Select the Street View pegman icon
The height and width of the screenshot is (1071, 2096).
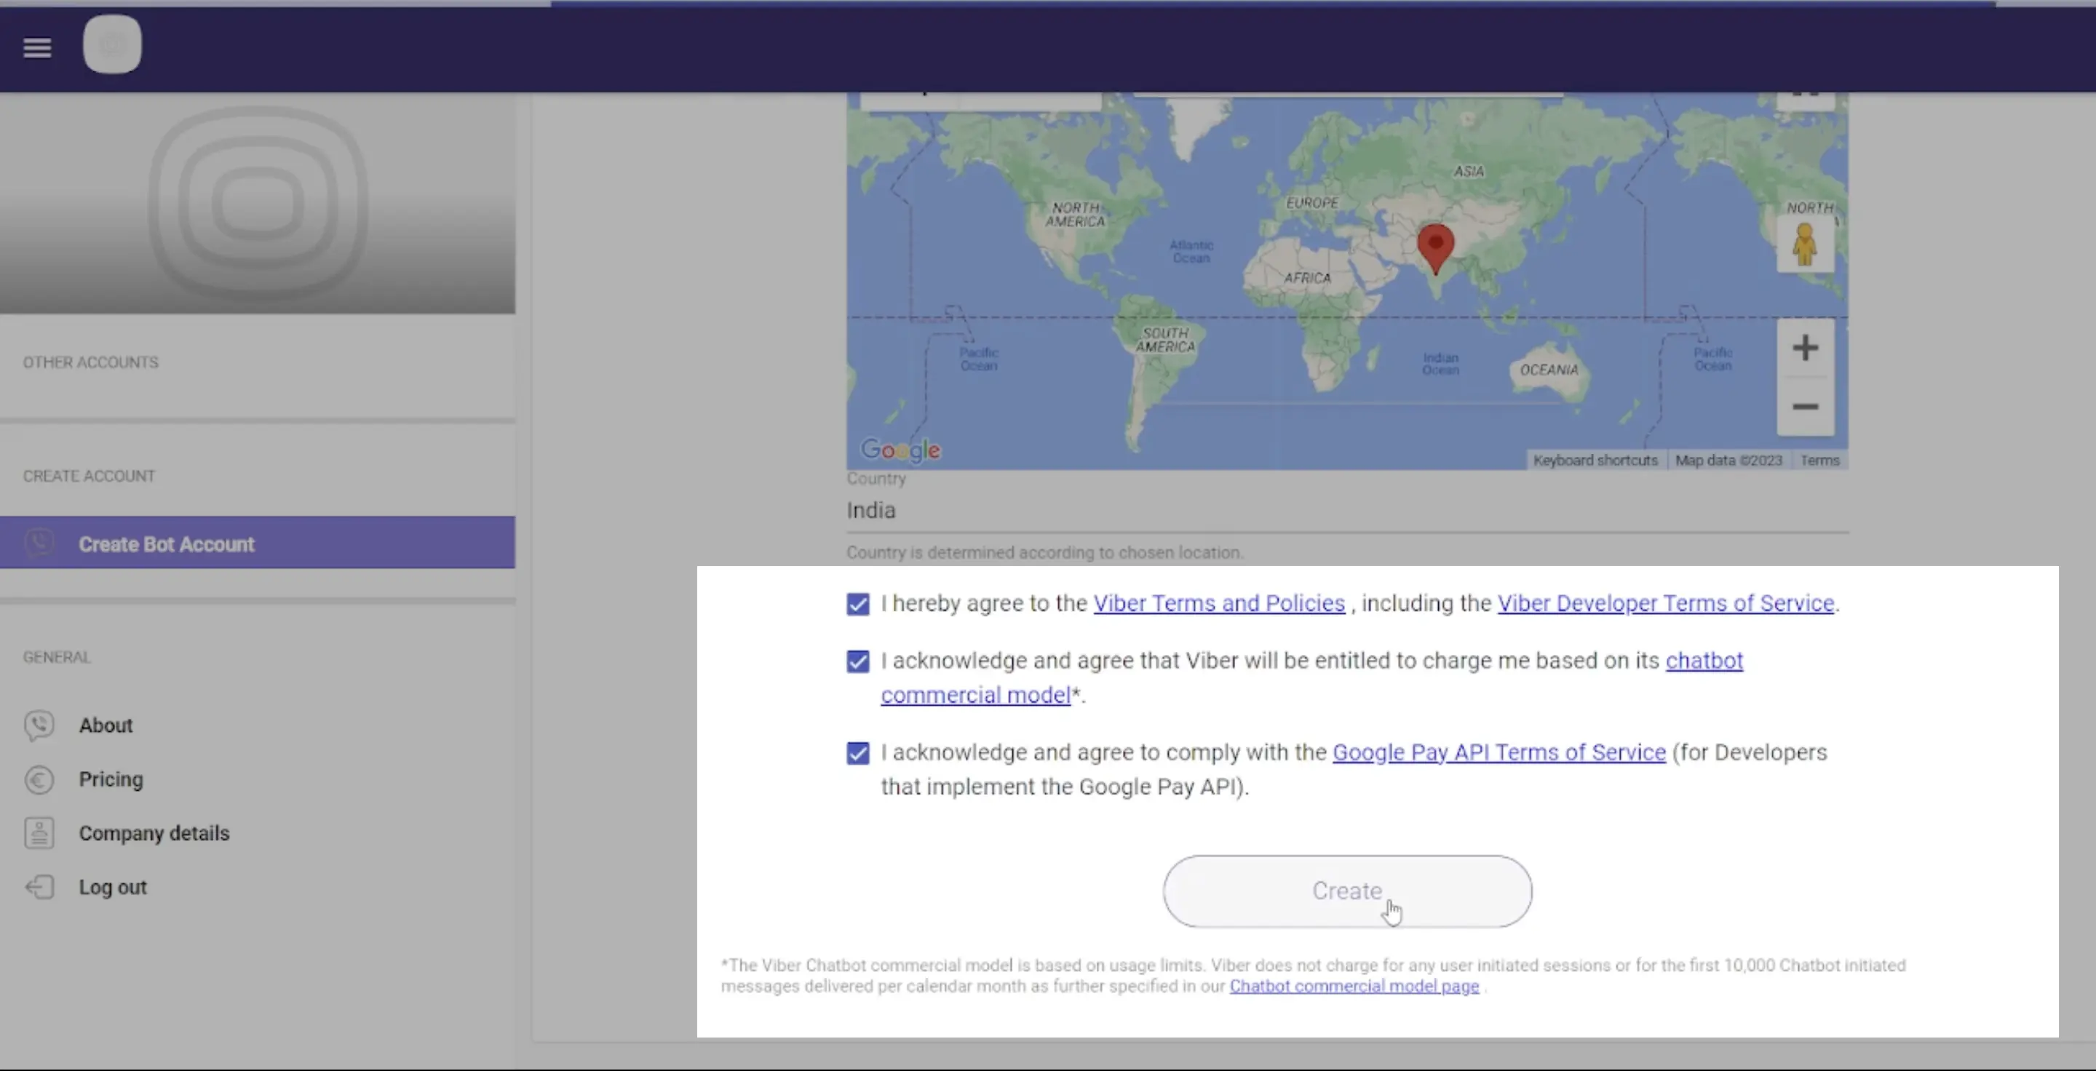pos(1805,244)
